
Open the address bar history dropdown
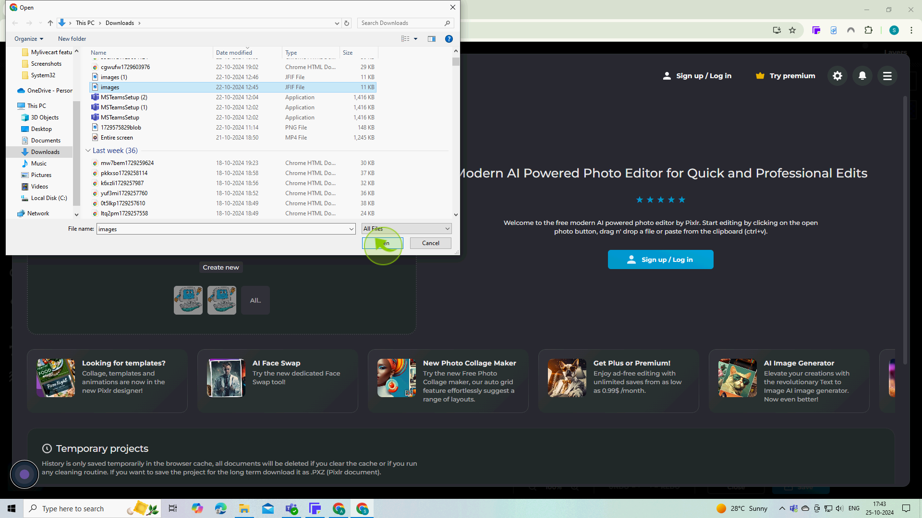tap(337, 23)
